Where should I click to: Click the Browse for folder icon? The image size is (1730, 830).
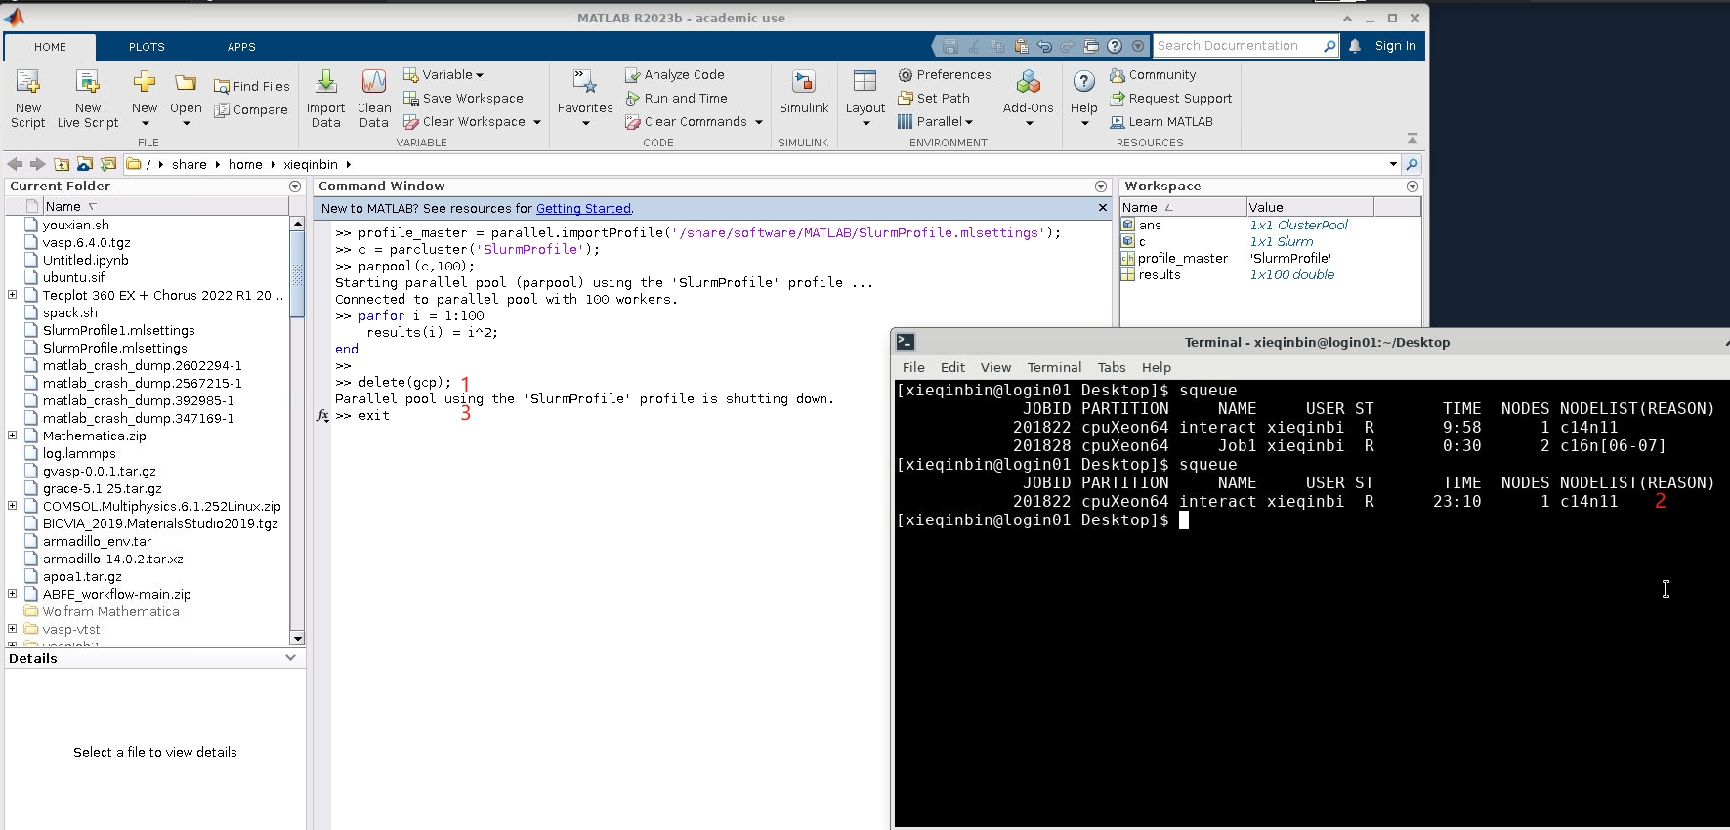(85, 164)
